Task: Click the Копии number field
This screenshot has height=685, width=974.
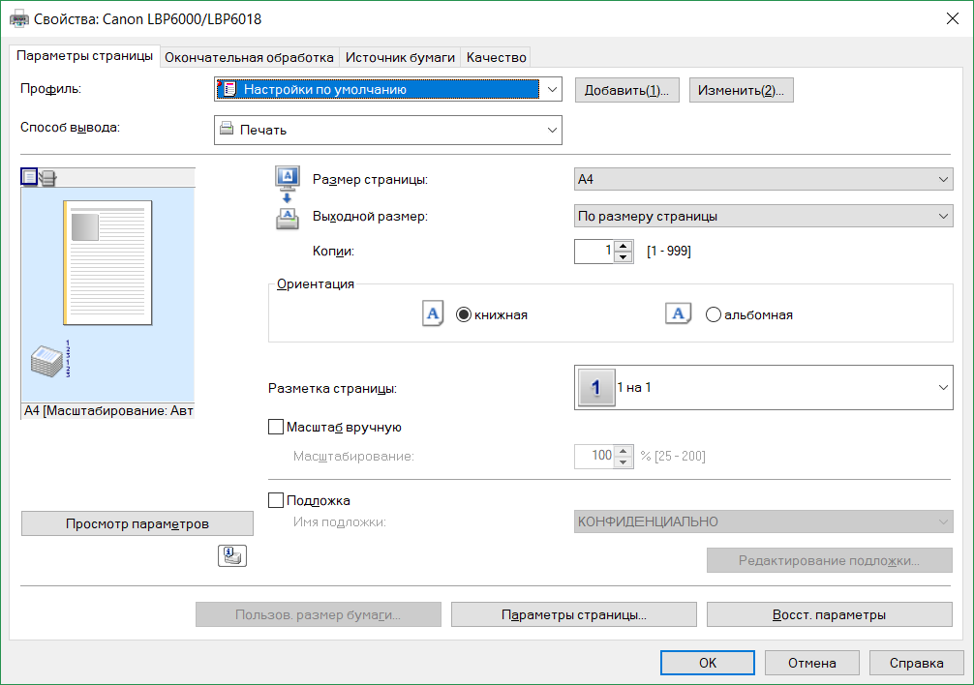Action: tap(594, 252)
